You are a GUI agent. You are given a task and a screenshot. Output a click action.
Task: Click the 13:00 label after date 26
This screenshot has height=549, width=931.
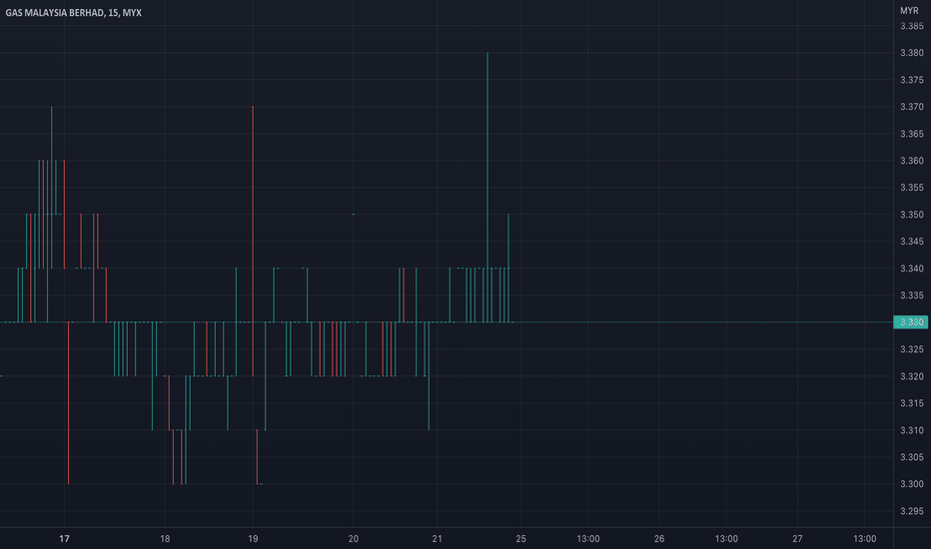[x=726, y=539]
